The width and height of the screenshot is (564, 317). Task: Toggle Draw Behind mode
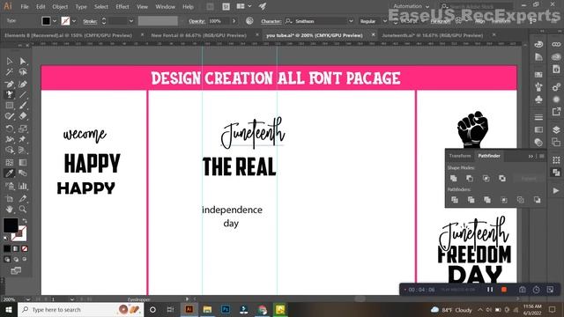tap(16, 259)
